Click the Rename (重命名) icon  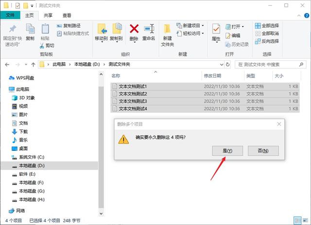click(x=149, y=29)
